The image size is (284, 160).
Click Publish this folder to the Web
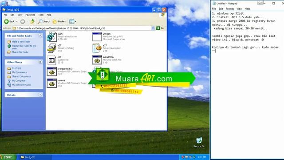coord(24,47)
